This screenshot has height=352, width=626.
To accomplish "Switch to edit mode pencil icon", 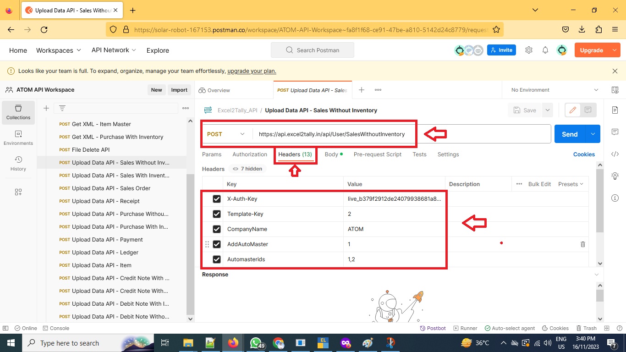I will [572, 110].
